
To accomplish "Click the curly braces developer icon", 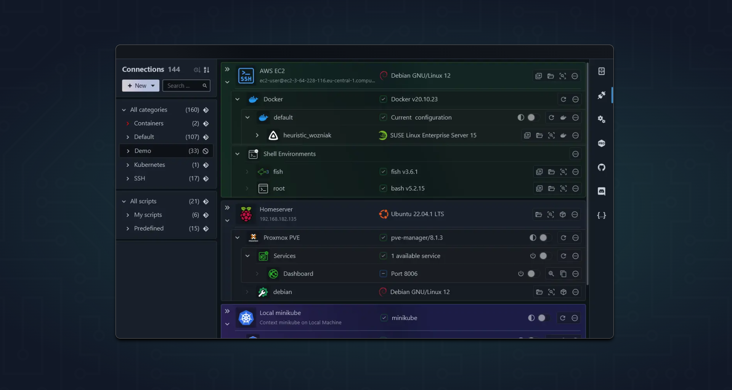I will click(601, 216).
